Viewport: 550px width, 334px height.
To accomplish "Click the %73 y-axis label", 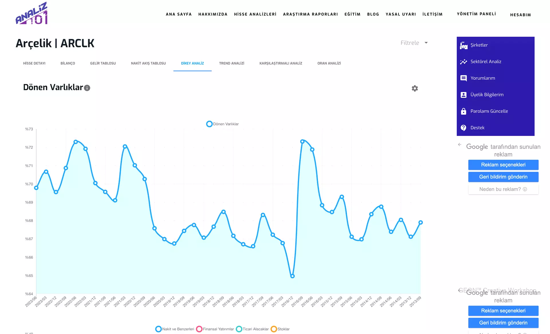I will (x=29, y=129).
